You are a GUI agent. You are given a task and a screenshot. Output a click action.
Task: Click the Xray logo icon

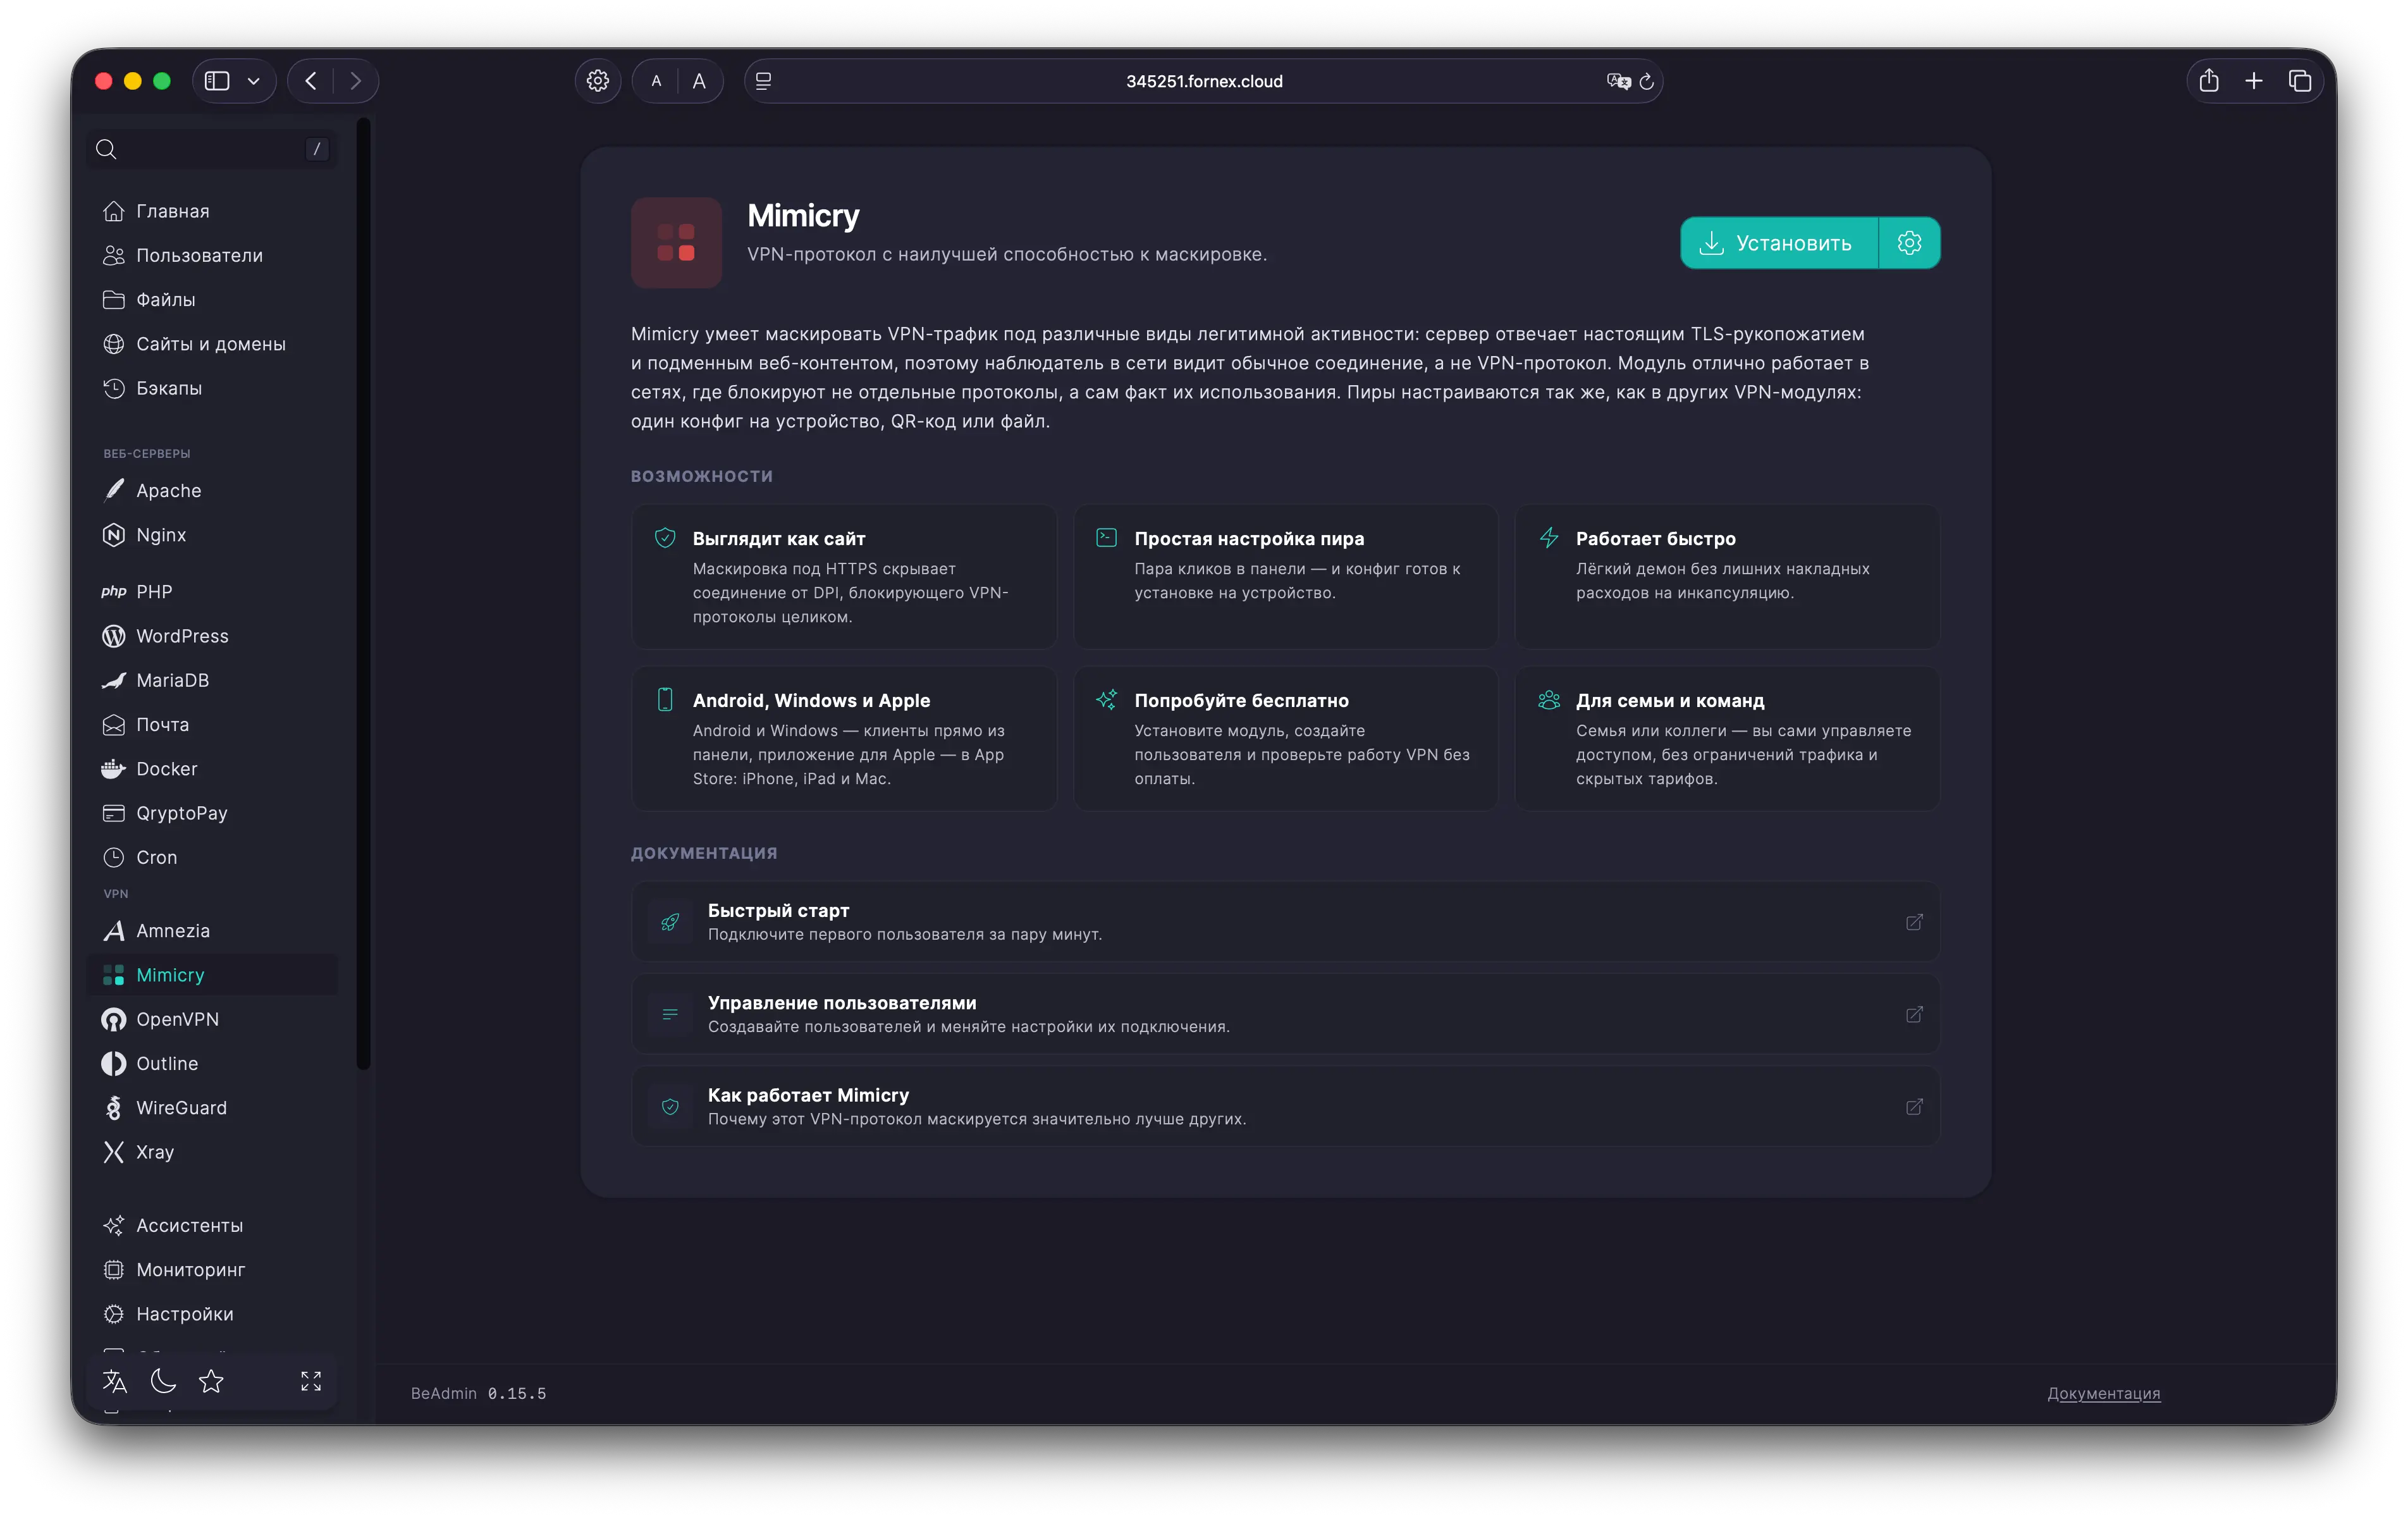pyautogui.click(x=114, y=1152)
